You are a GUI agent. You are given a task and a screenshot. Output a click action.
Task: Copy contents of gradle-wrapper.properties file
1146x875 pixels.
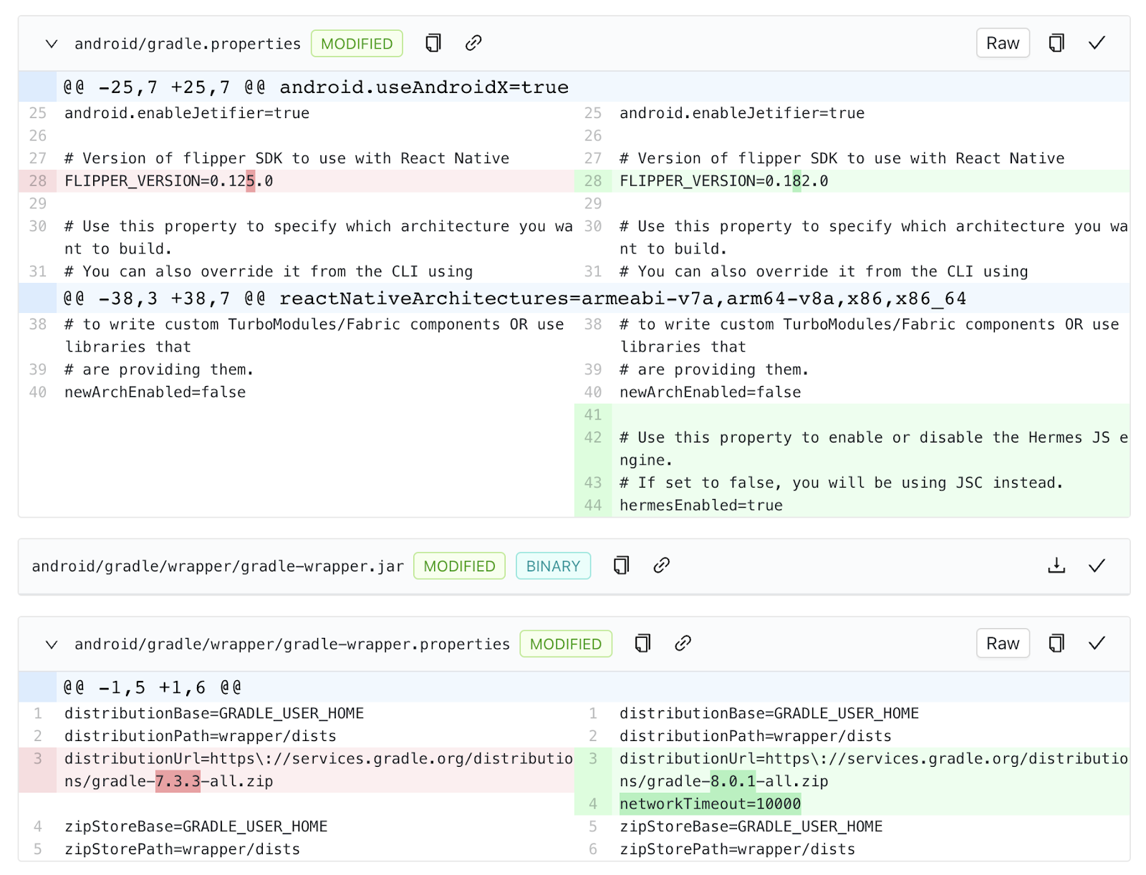[1056, 644]
